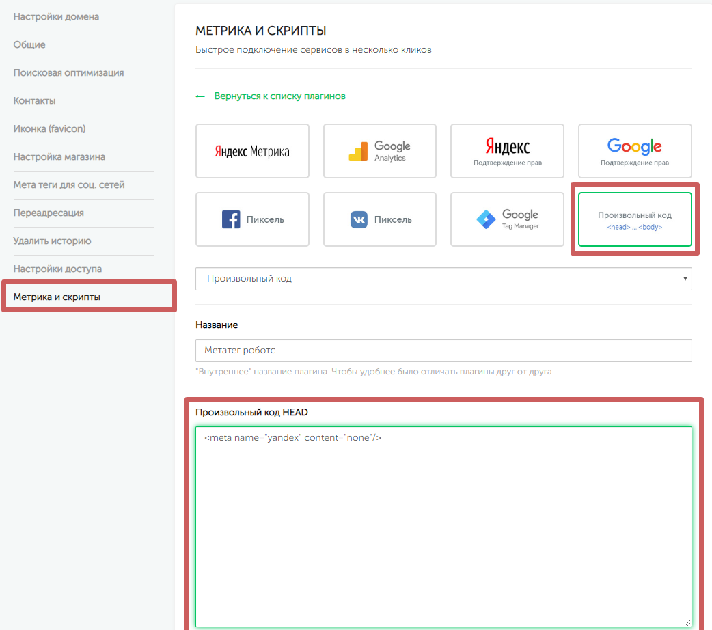This screenshot has width=712, height=630.
Task: Expand the Произвольный код dropdown
Action: coord(443,279)
